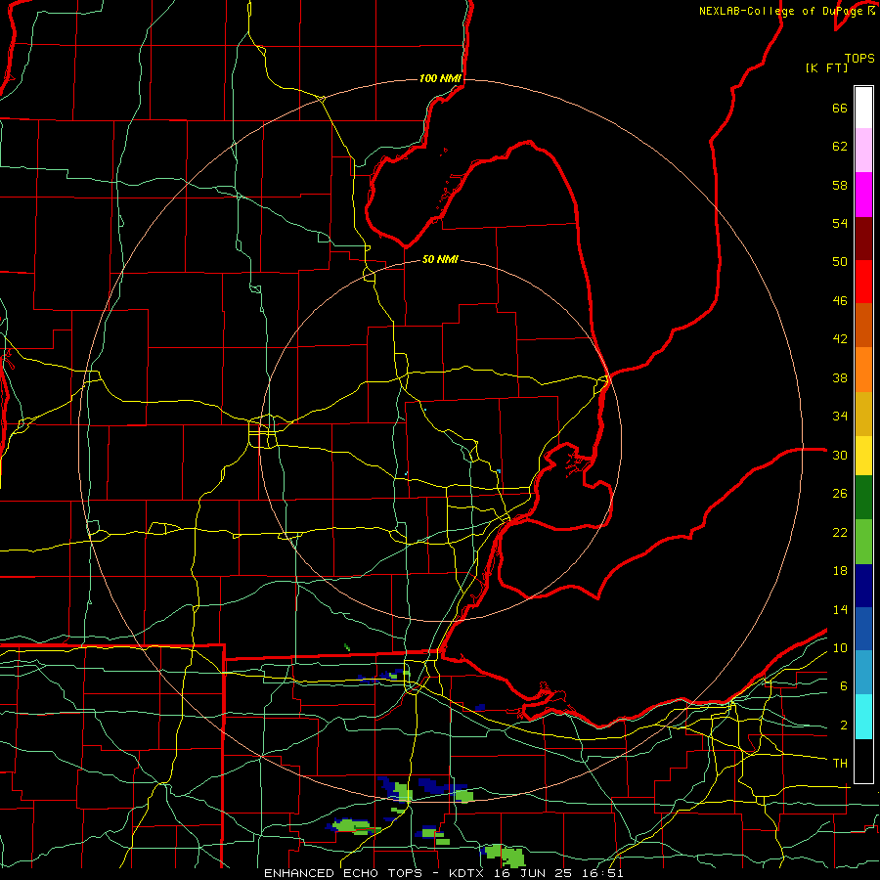This screenshot has height=880, width=880.
Task: Click the legend value 46
Action: click(840, 301)
